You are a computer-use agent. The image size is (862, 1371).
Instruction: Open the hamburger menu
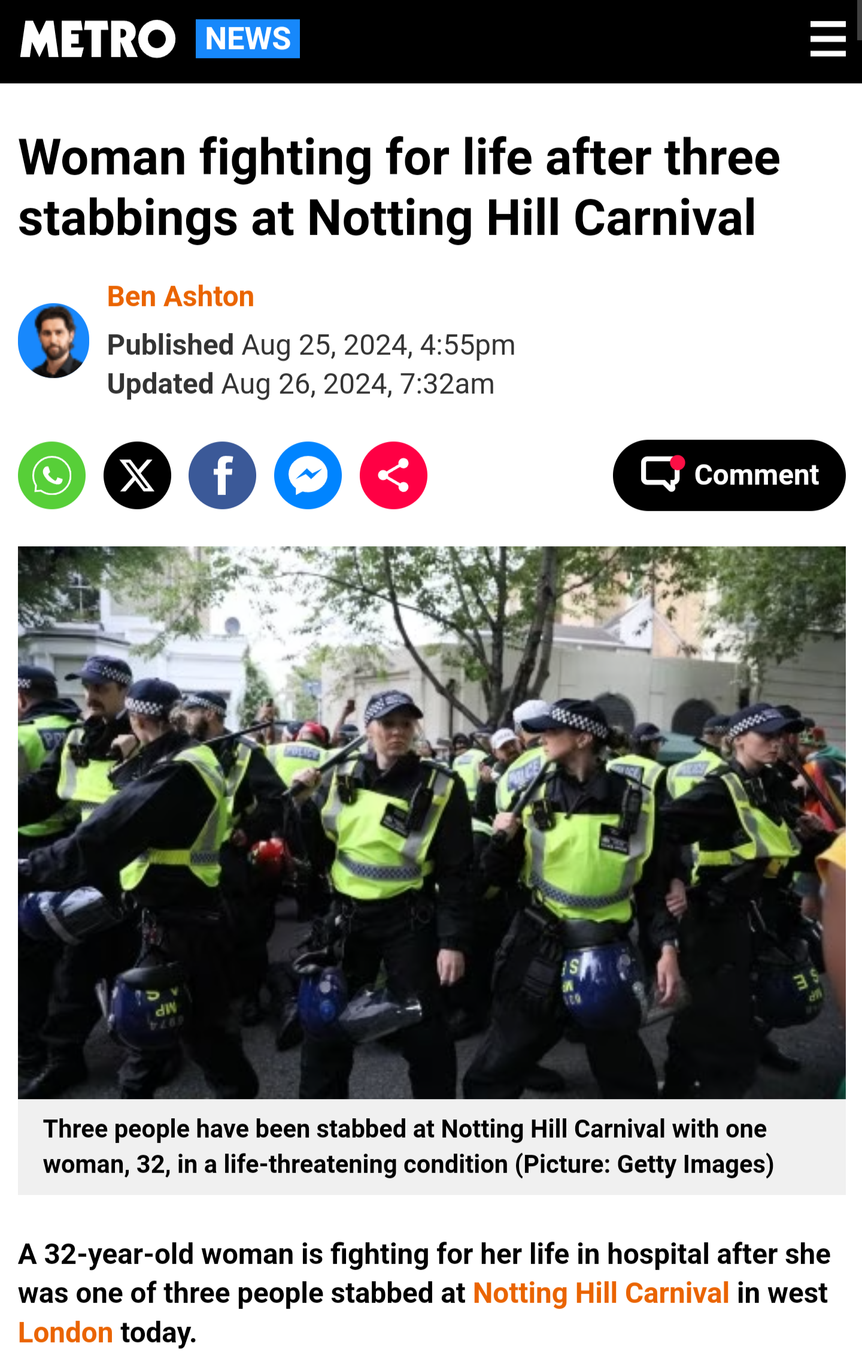coord(828,39)
